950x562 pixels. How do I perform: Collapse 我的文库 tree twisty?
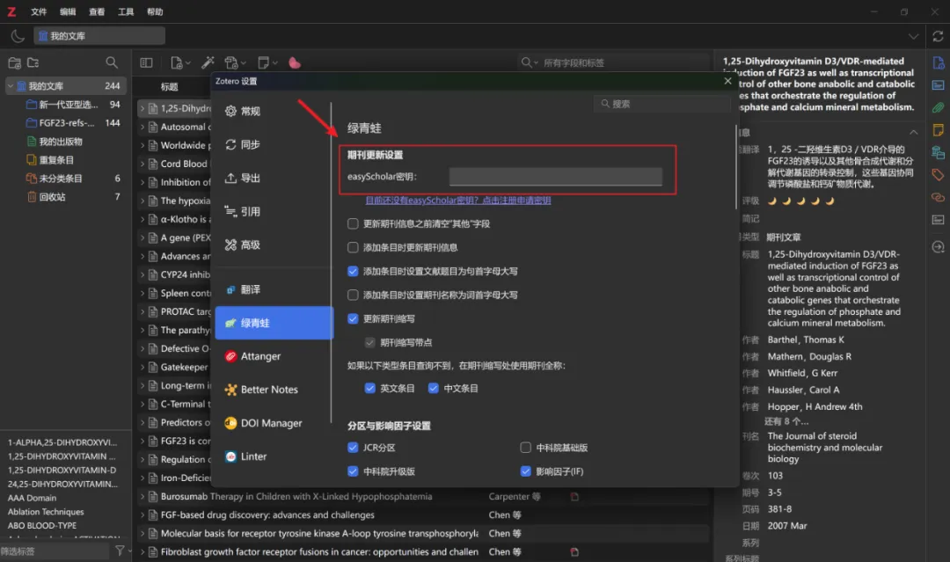(11, 86)
